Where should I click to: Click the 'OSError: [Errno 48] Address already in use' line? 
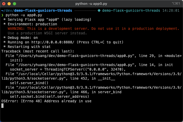[x=46, y=101]
